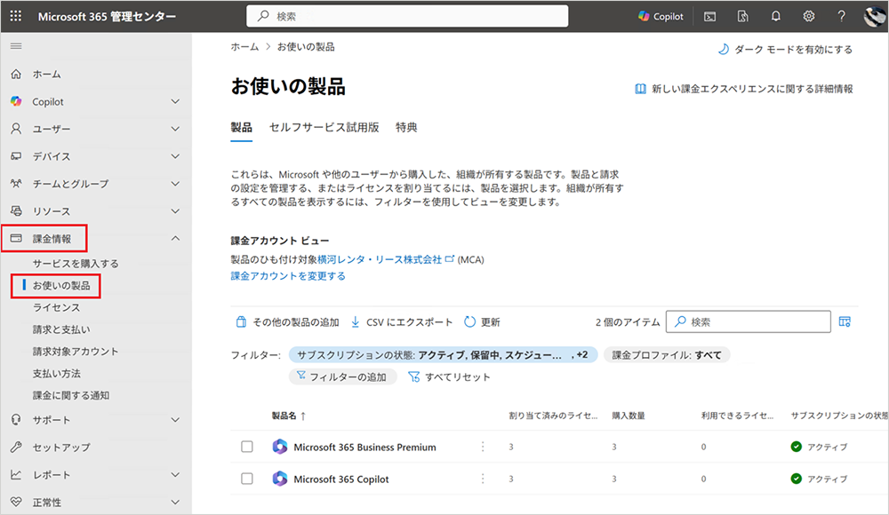The height and width of the screenshot is (515, 889).
Task: Click the ホーム home icon in the sidebar
Action: pos(16,75)
